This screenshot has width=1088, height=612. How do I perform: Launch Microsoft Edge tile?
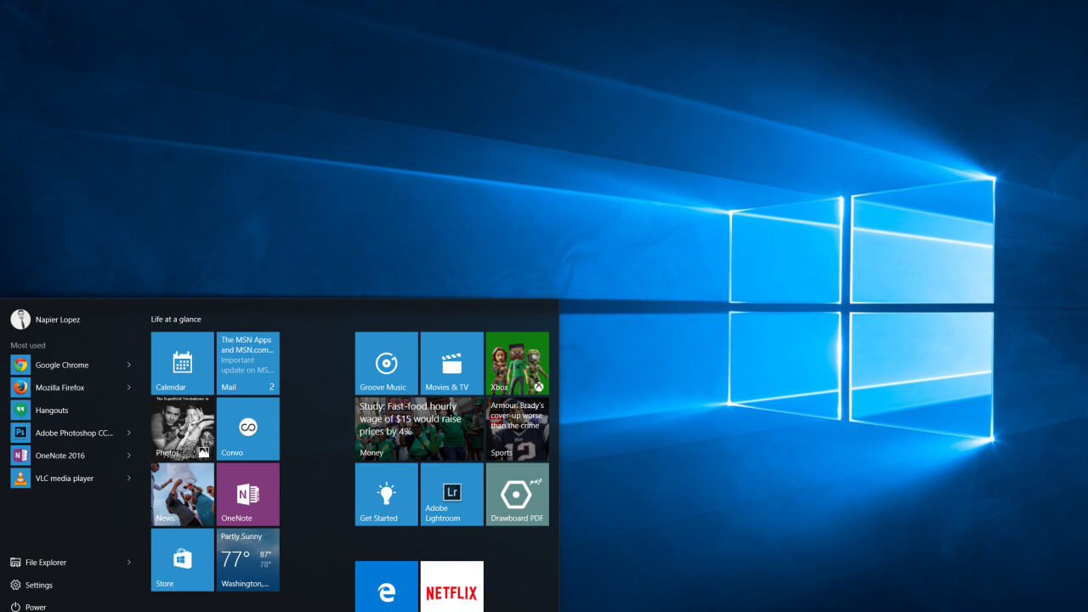pyautogui.click(x=386, y=586)
